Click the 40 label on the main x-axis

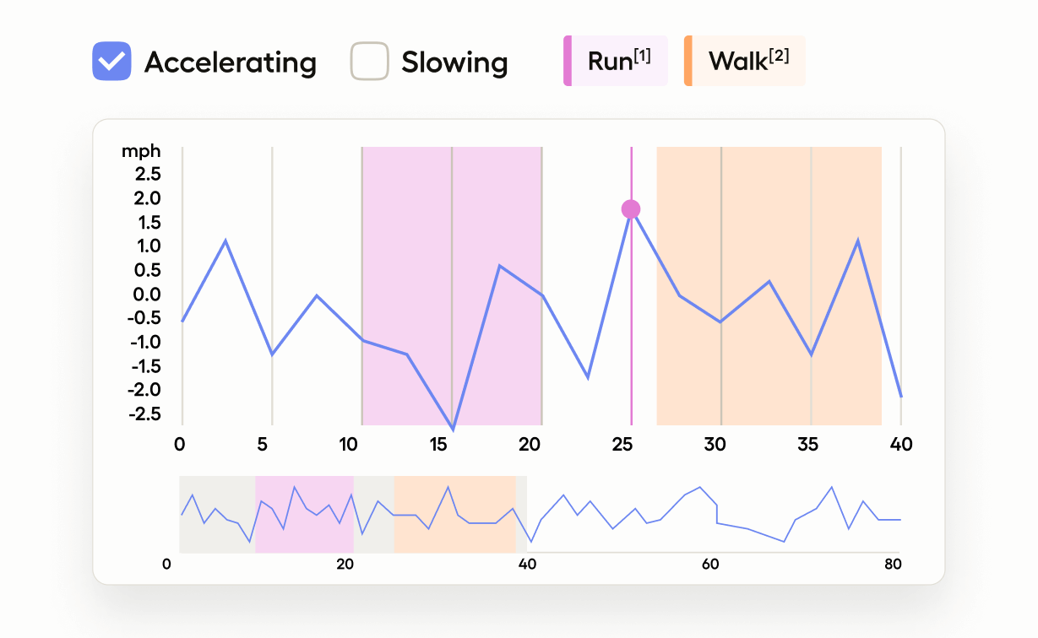(x=901, y=444)
